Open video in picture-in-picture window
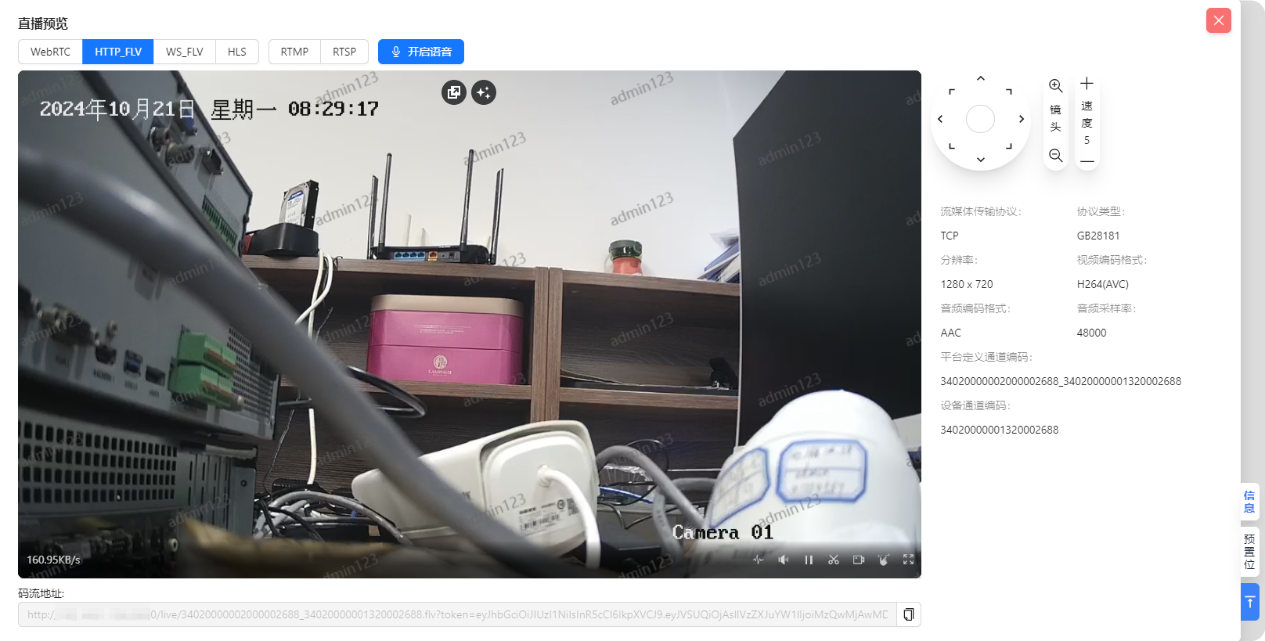This screenshot has width=1265, height=641. (x=454, y=92)
